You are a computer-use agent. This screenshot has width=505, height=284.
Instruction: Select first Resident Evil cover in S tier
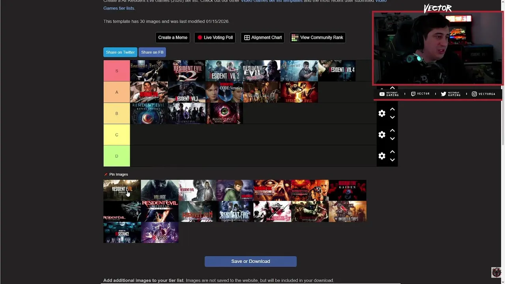click(x=149, y=71)
